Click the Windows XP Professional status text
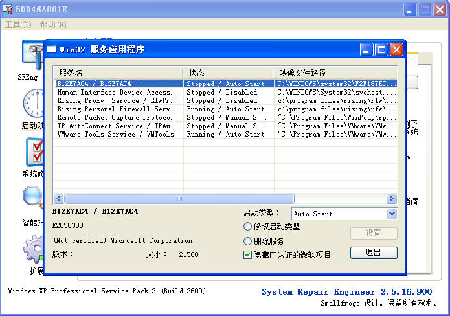Image resolution: width=450 pixels, height=316 pixels. click(107, 291)
